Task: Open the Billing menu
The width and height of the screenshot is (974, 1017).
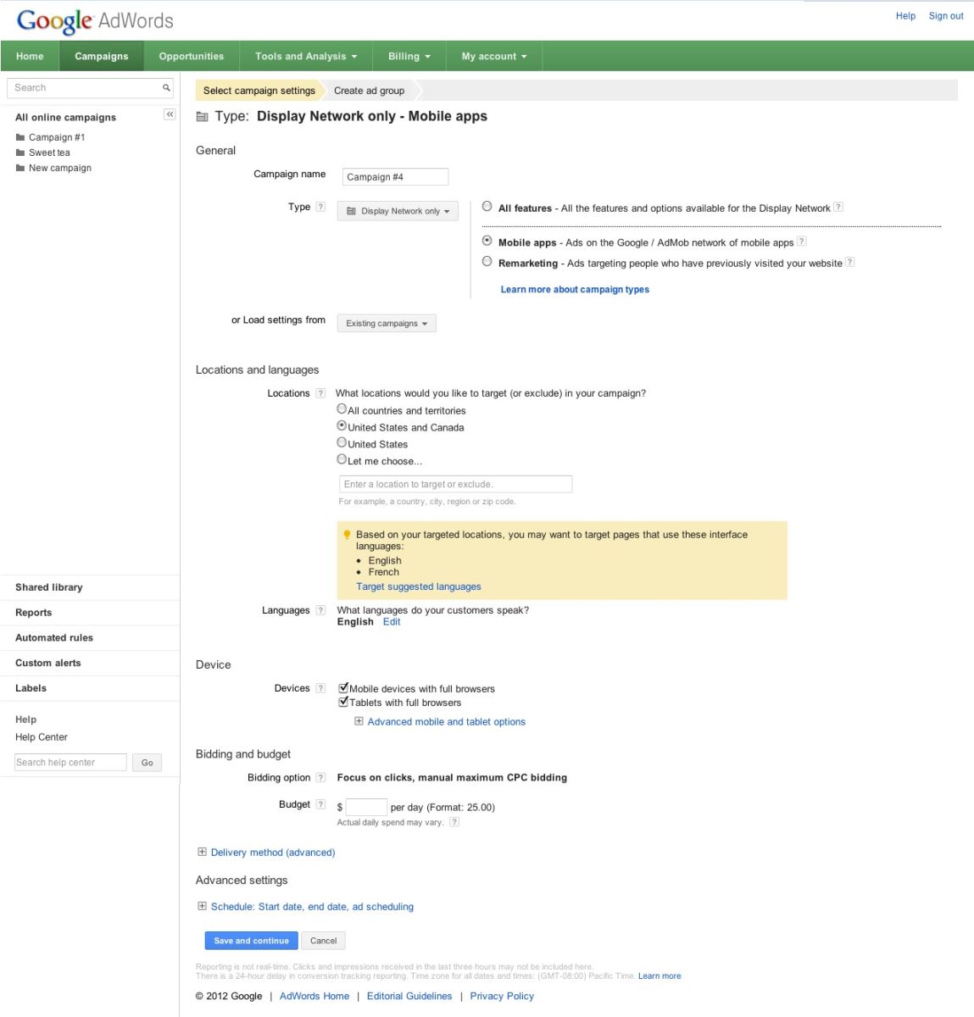Action: point(408,56)
